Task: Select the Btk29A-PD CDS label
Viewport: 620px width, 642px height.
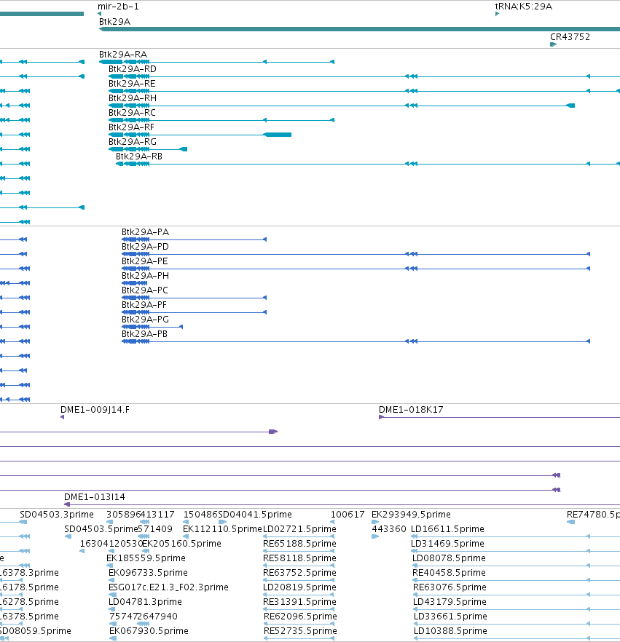Action: [x=145, y=247]
